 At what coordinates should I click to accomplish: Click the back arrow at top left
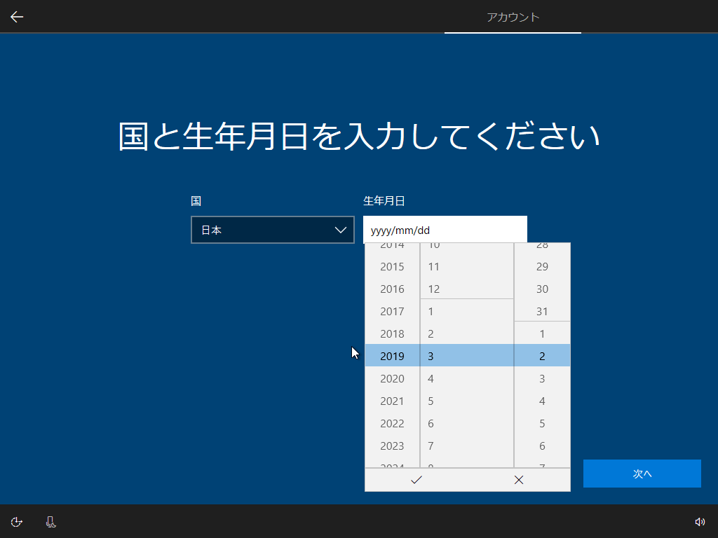pos(16,17)
